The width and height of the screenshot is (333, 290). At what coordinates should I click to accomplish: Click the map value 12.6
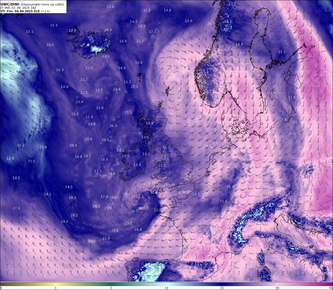[265, 235]
